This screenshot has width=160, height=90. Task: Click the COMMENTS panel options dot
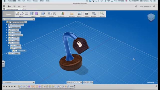pos(33,82)
